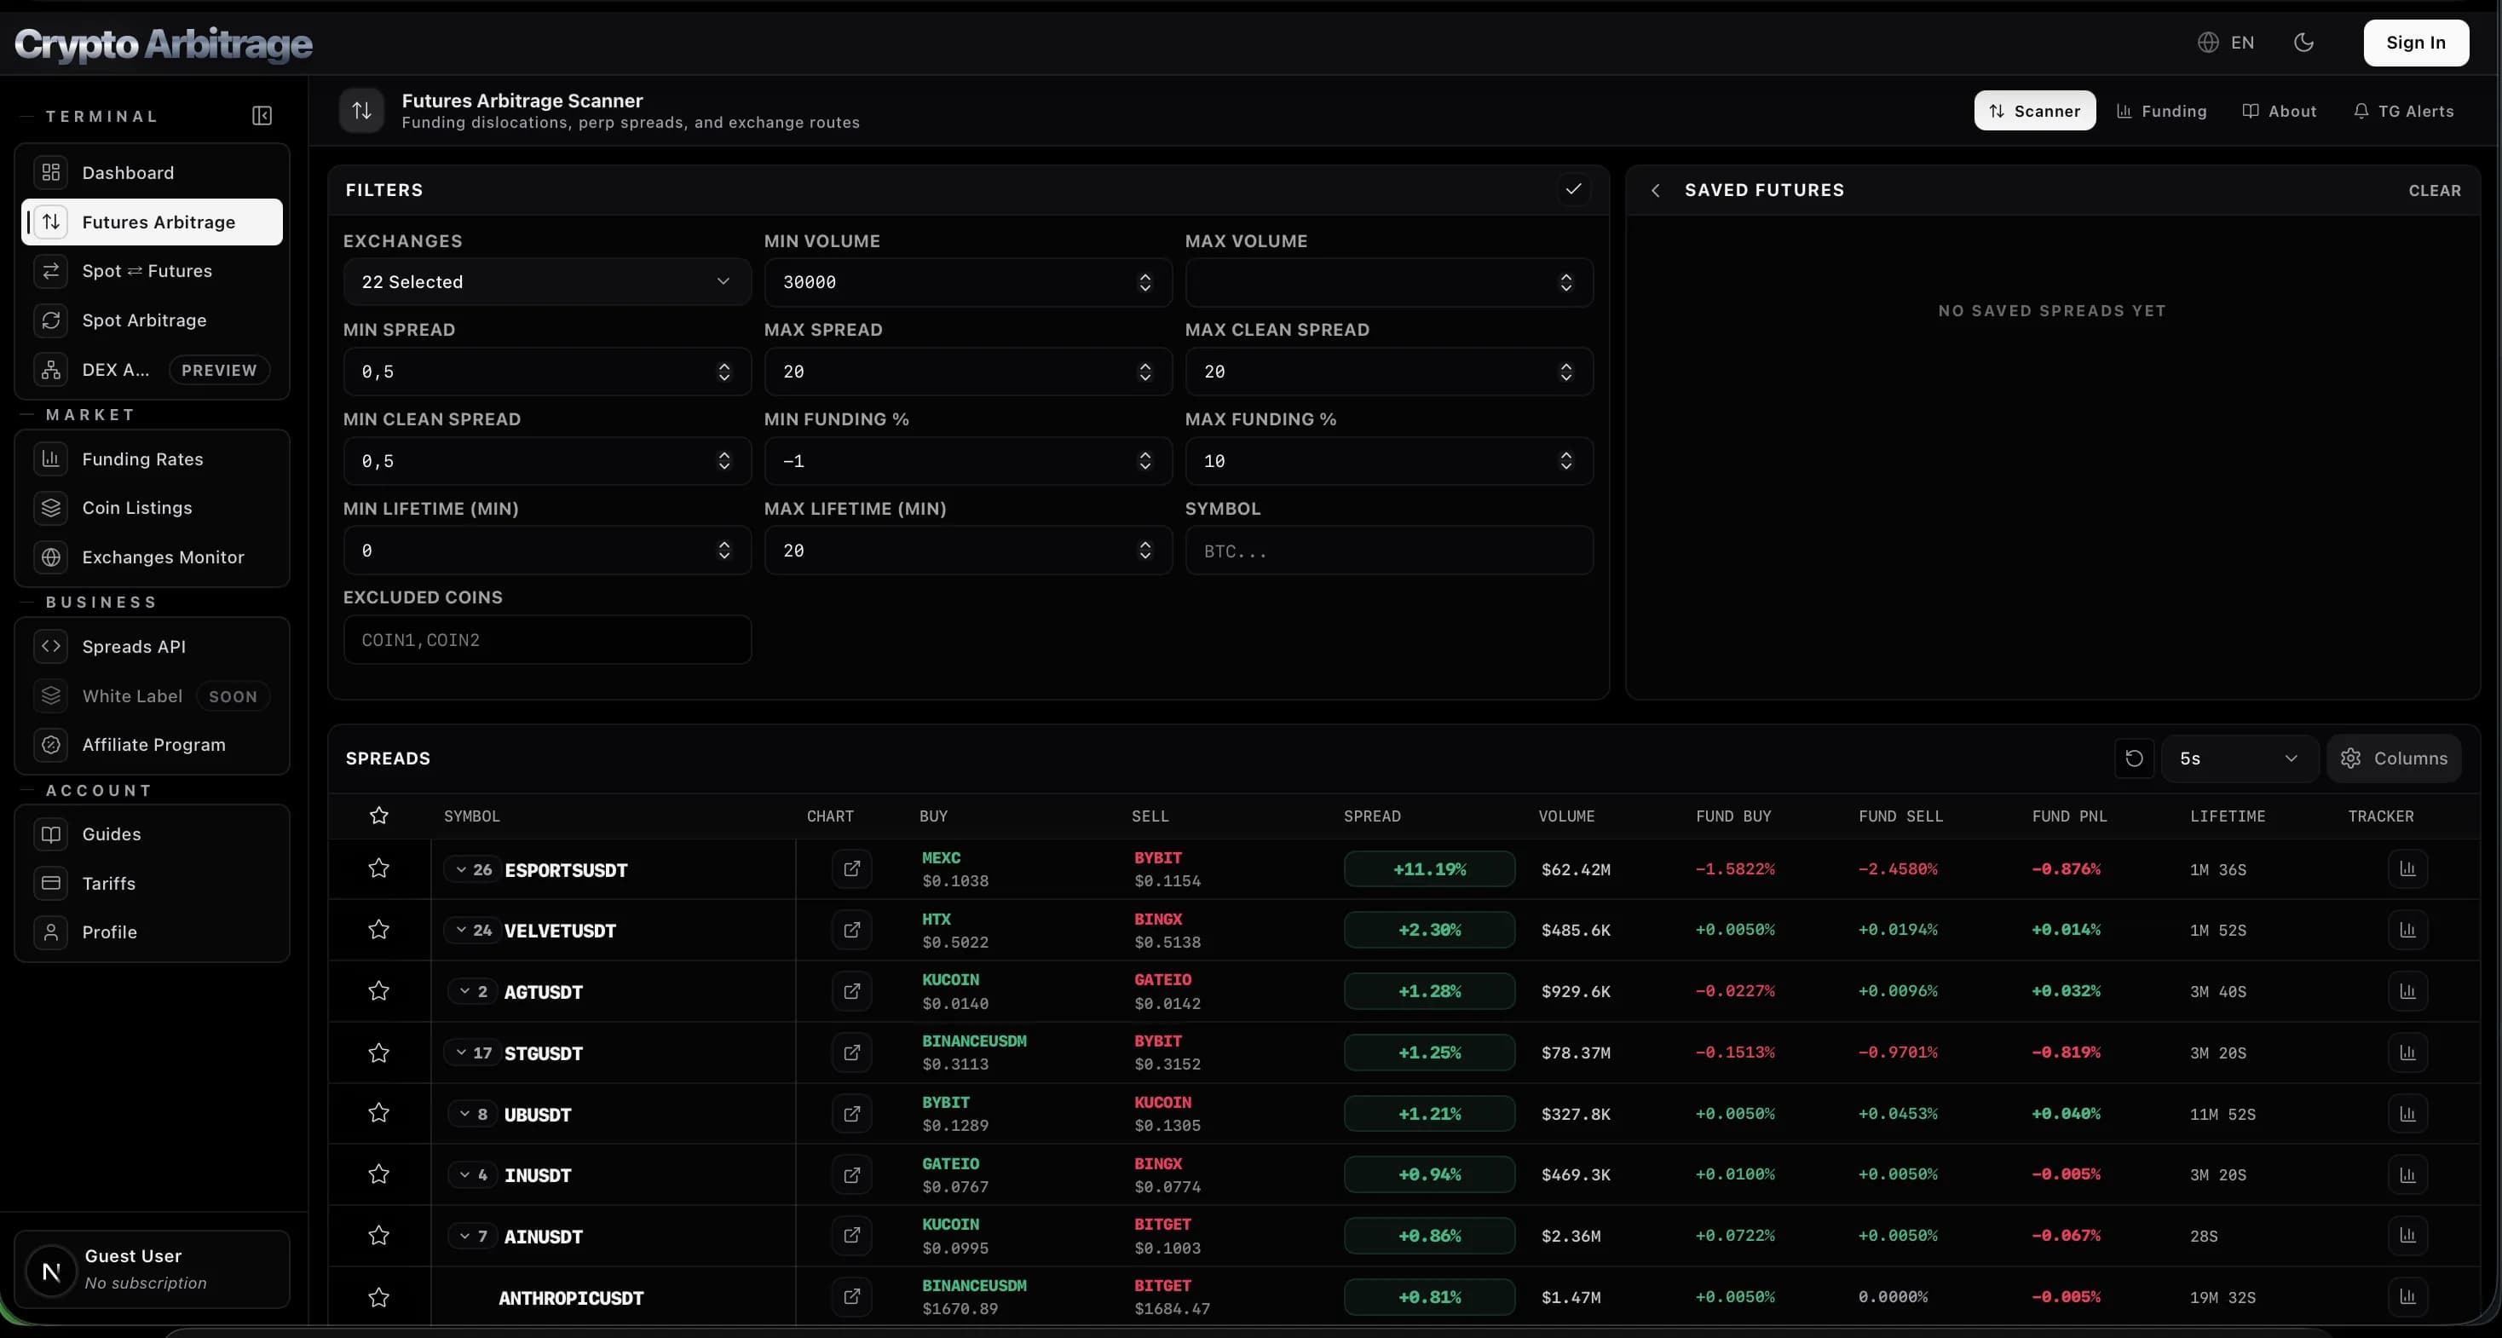
Task: Click the Max Volume input field
Action: [1389, 282]
